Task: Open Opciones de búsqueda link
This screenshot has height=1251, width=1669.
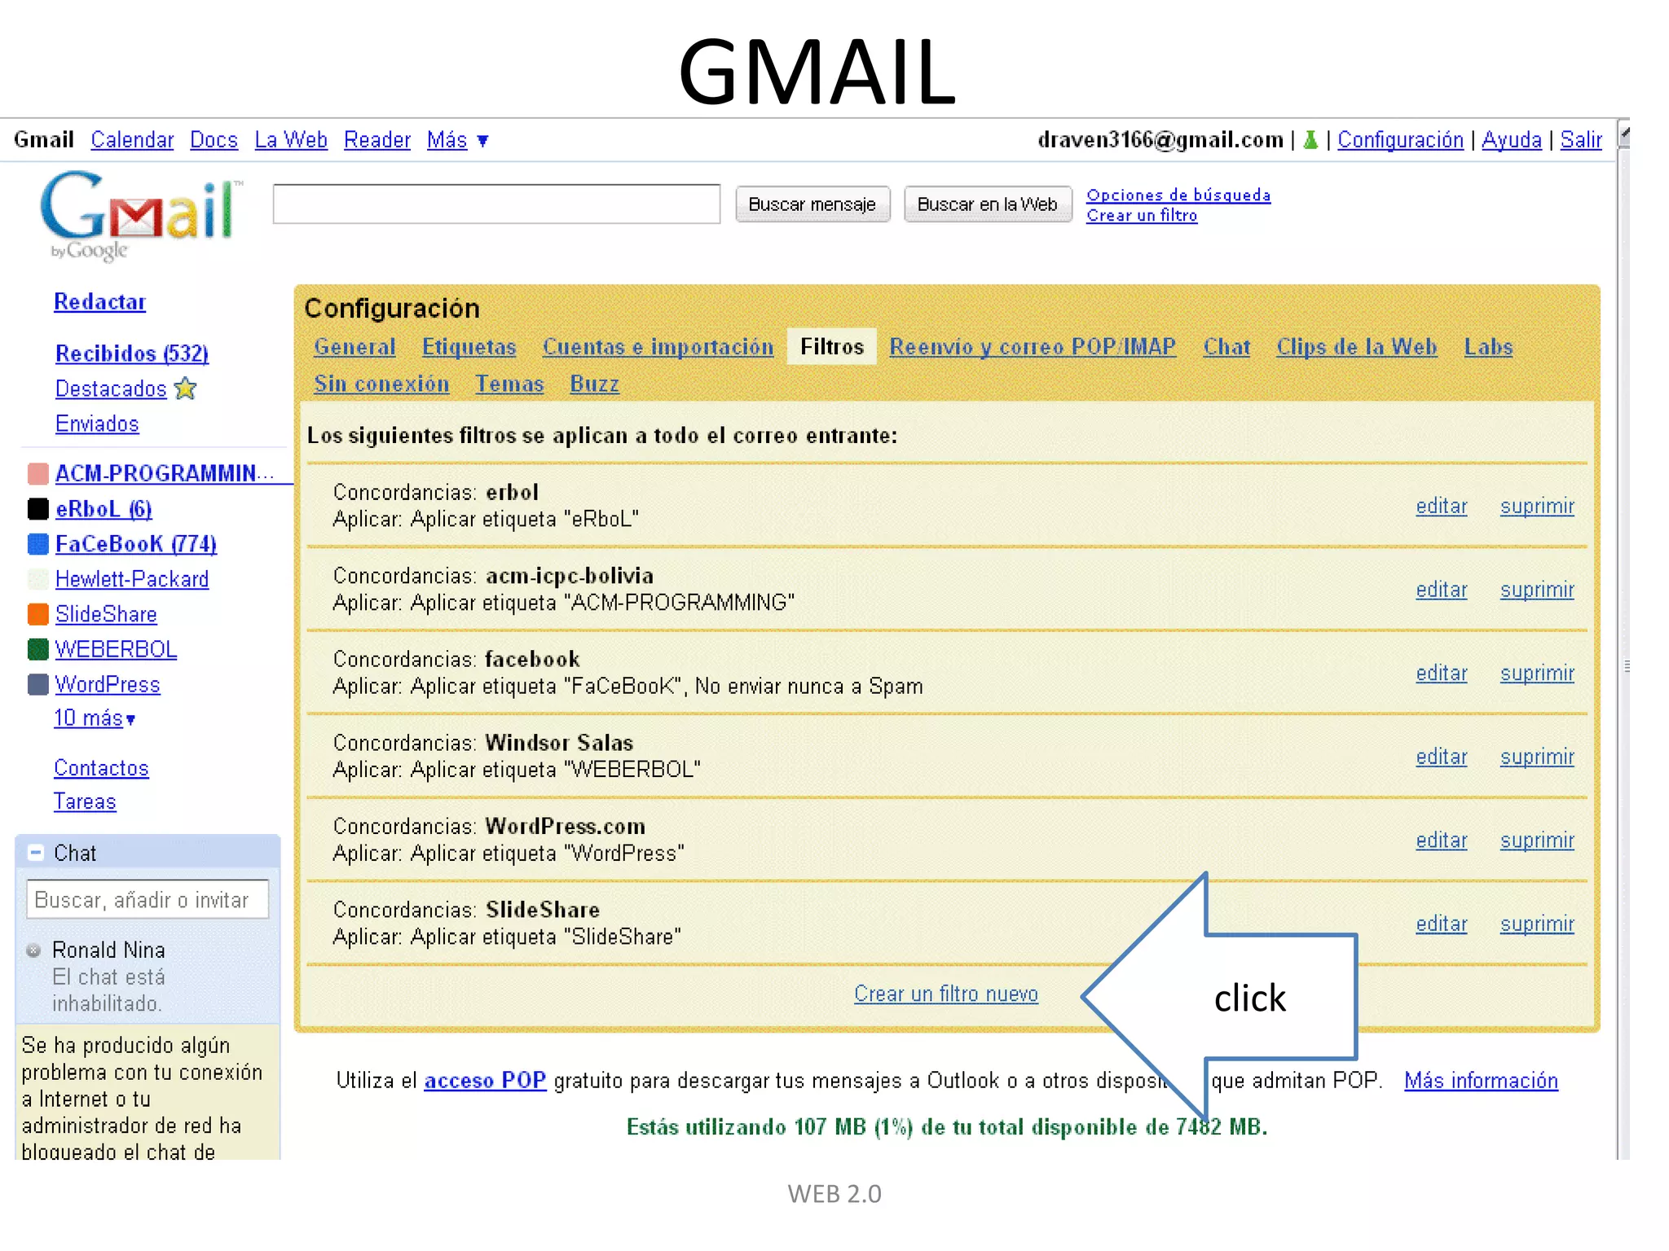Action: (1178, 195)
